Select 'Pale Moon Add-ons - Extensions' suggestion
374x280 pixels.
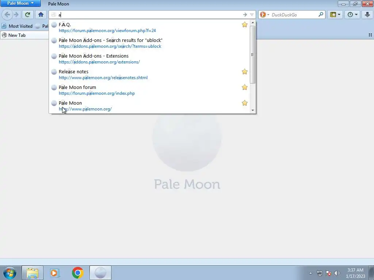coord(93,56)
